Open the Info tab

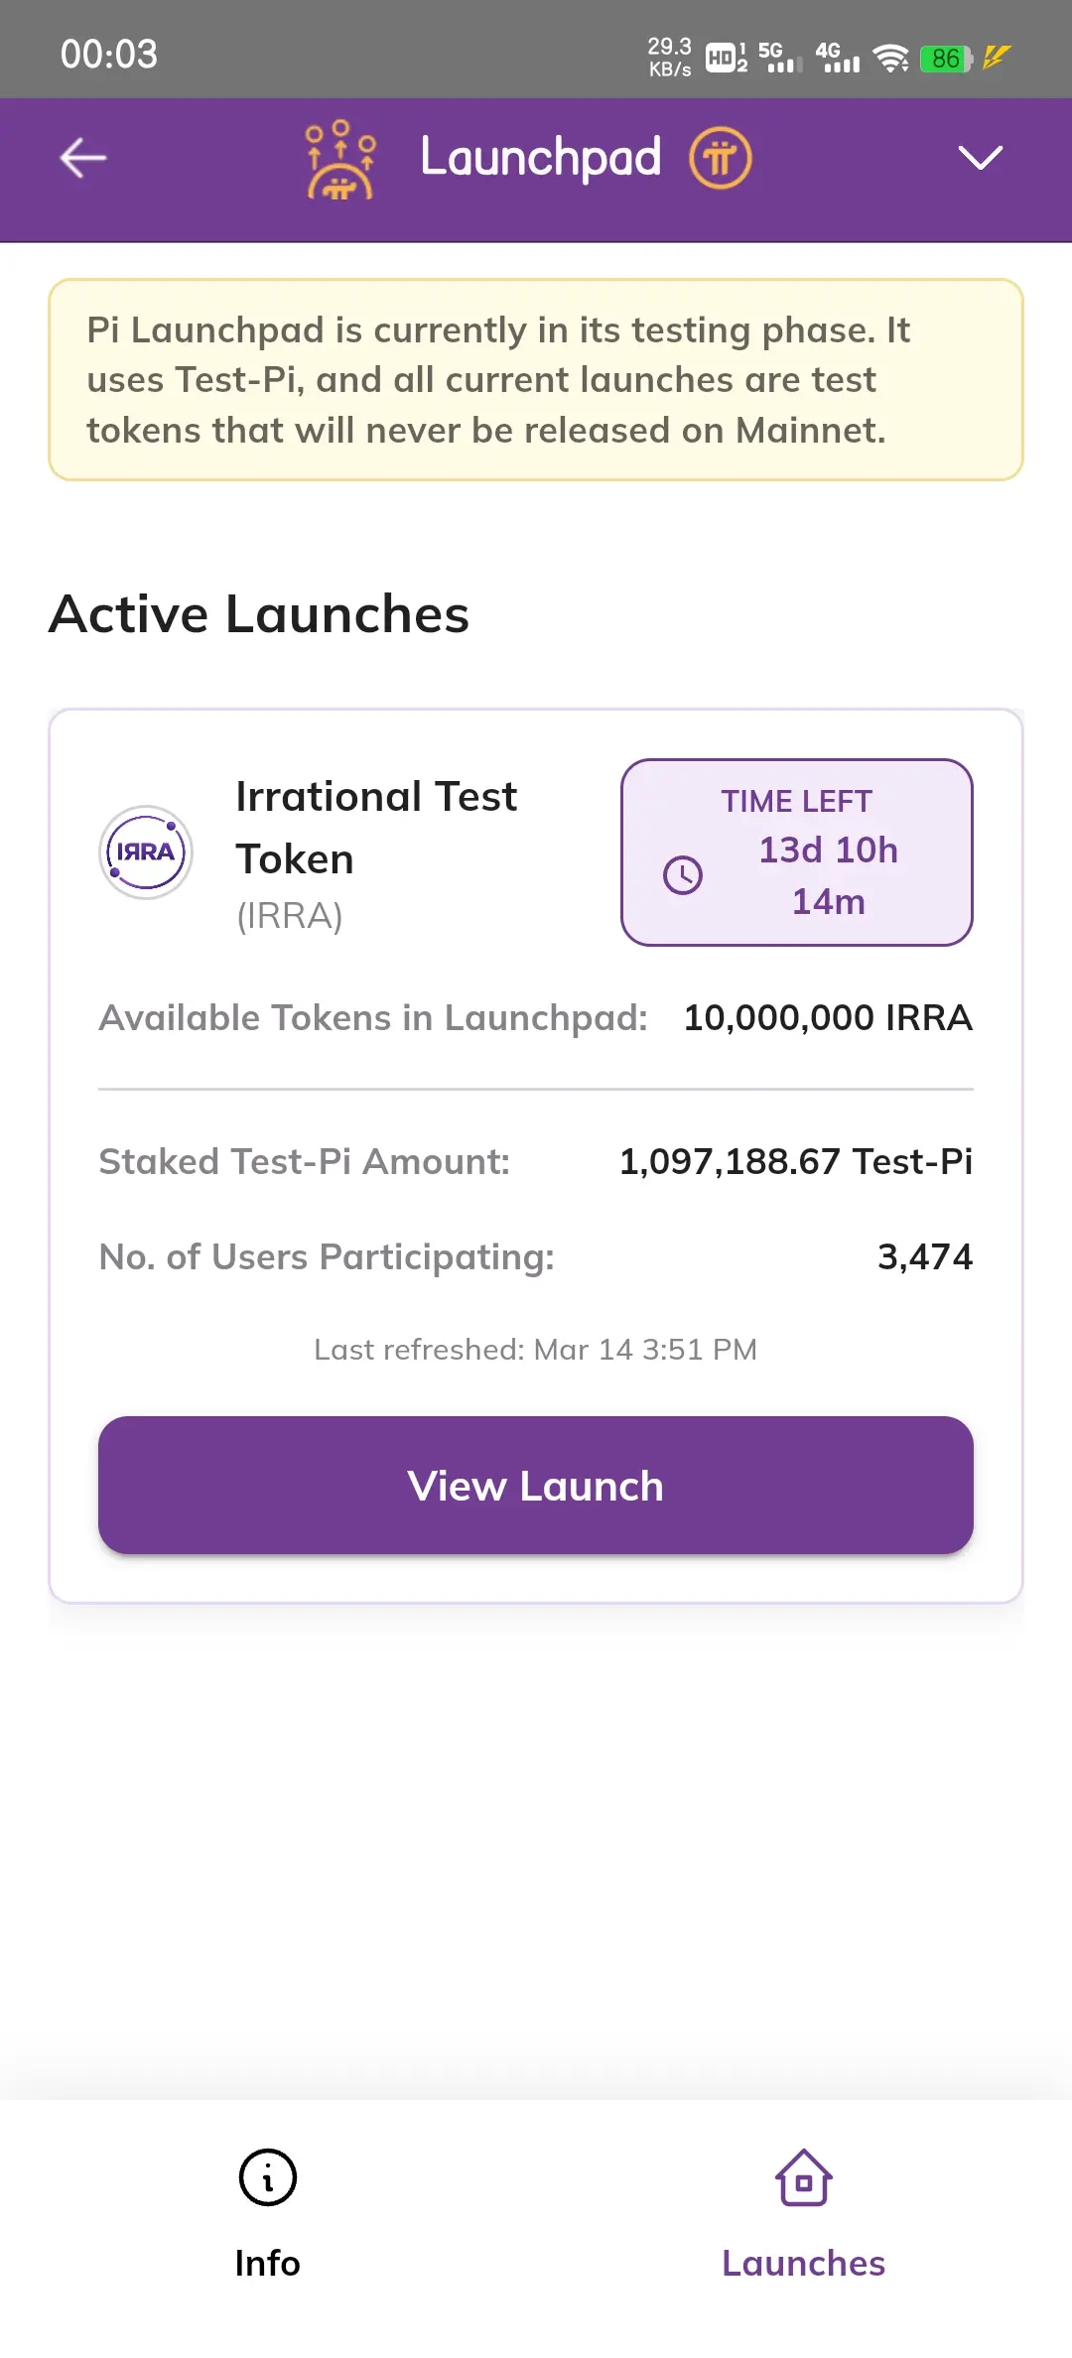(267, 2262)
